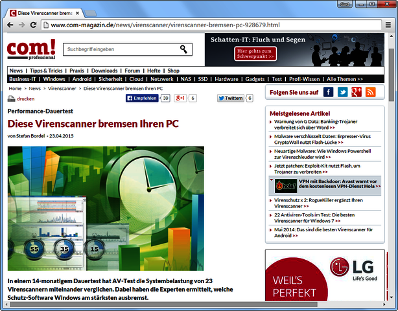Image resolution: width=398 pixels, height=311 pixels.
Task: Click the magnifier search icon
Action: tap(184, 49)
